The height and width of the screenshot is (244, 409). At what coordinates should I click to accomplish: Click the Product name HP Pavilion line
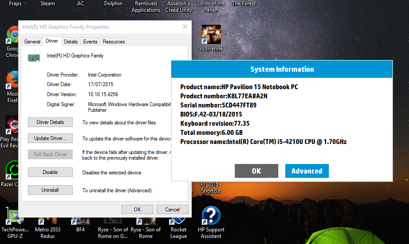coord(239,87)
